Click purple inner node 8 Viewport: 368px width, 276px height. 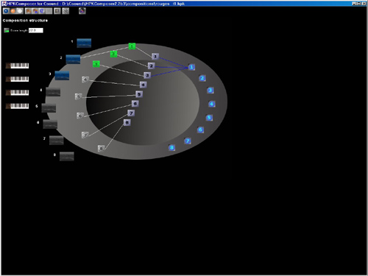click(127, 122)
